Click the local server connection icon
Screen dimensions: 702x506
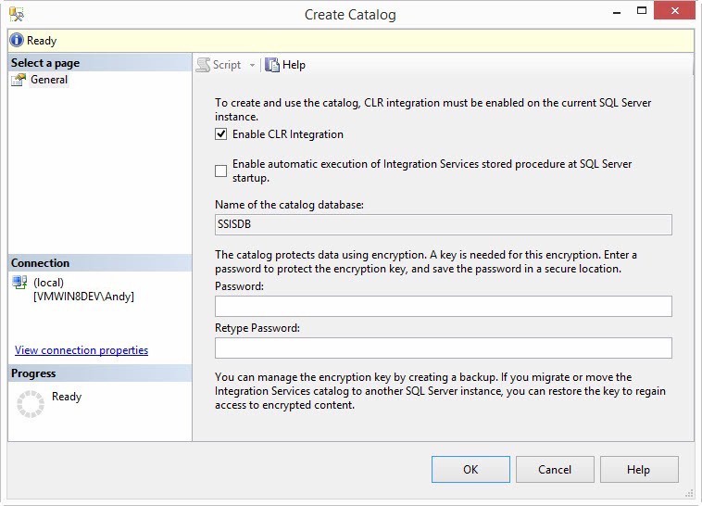pyautogui.click(x=19, y=283)
